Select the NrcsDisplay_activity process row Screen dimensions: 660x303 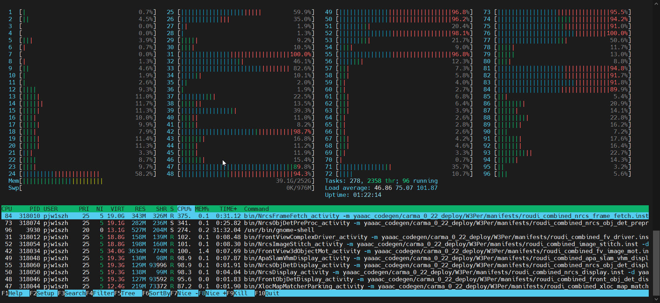[325, 272]
